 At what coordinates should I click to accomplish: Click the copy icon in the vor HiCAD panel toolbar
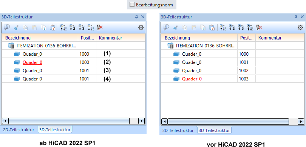point(185,27)
